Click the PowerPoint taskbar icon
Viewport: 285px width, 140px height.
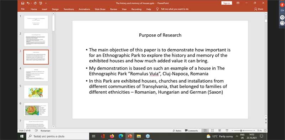[130, 136]
